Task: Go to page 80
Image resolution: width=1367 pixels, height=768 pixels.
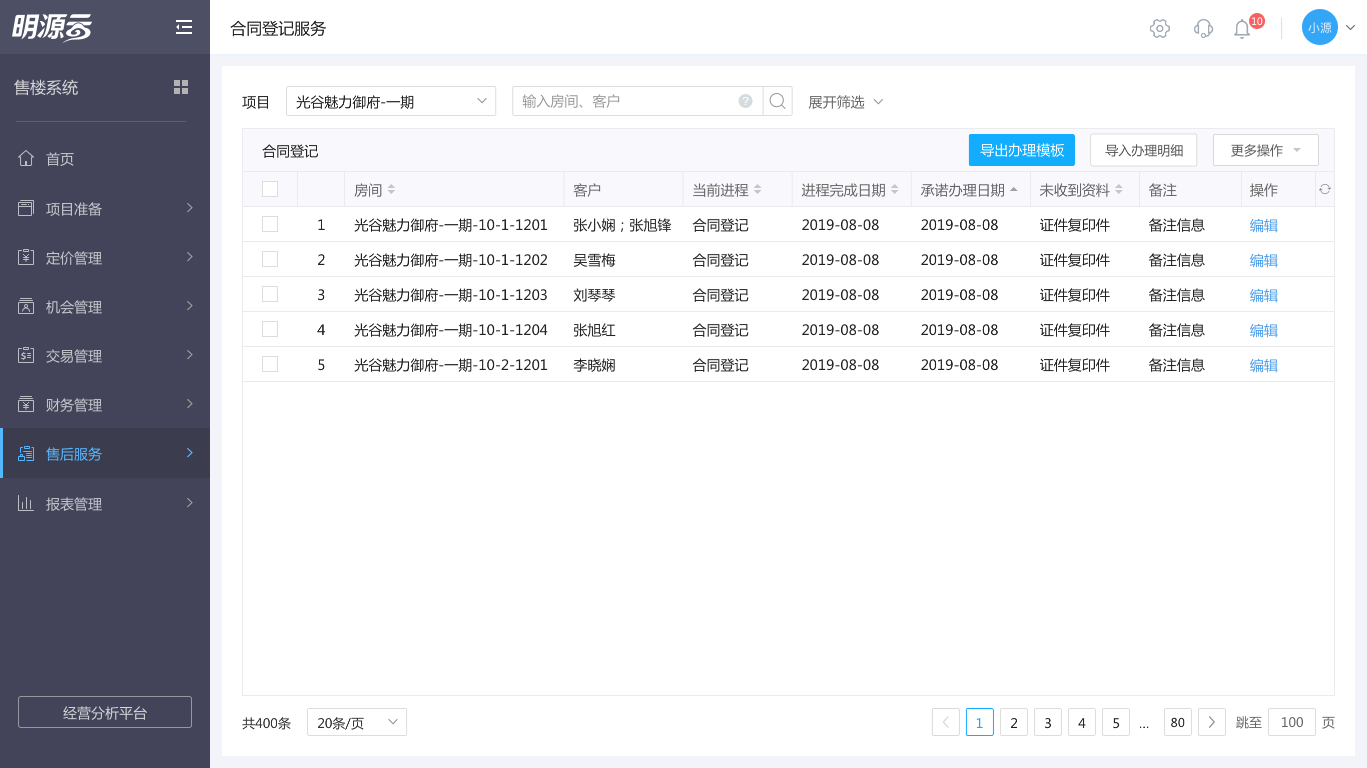Action: [x=1177, y=722]
